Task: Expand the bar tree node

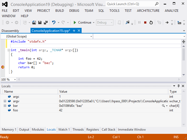Action: 5,106
